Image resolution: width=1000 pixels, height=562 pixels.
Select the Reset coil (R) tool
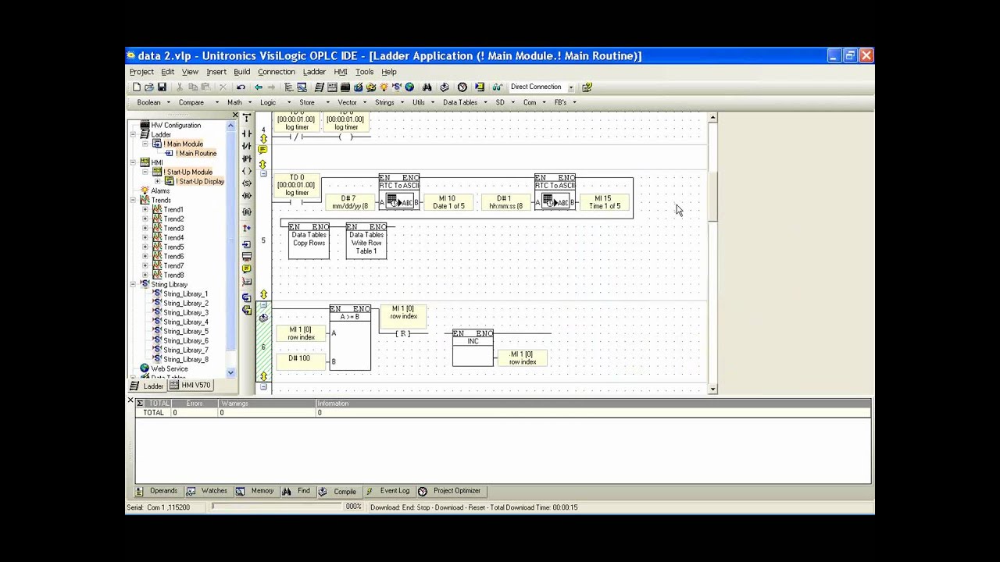[247, 195]
